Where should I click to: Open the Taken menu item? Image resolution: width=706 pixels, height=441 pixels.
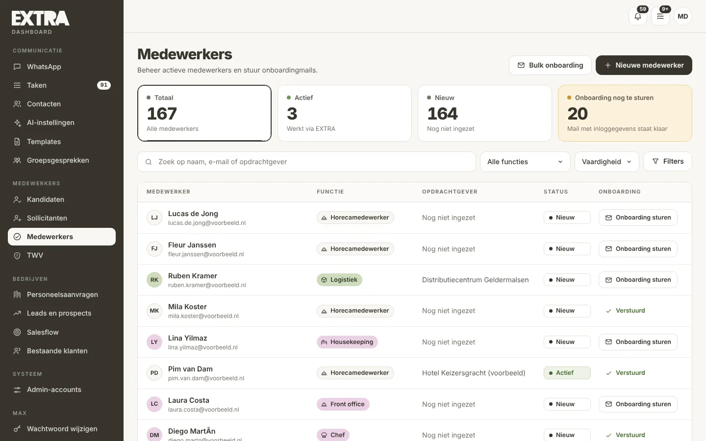pyautogui.click(x=62, y=85)
